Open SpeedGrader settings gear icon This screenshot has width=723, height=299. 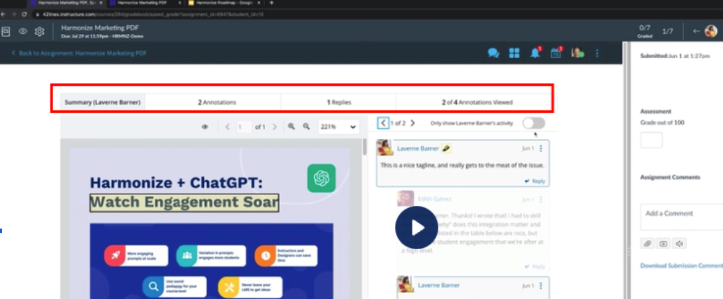coord(40,31)
